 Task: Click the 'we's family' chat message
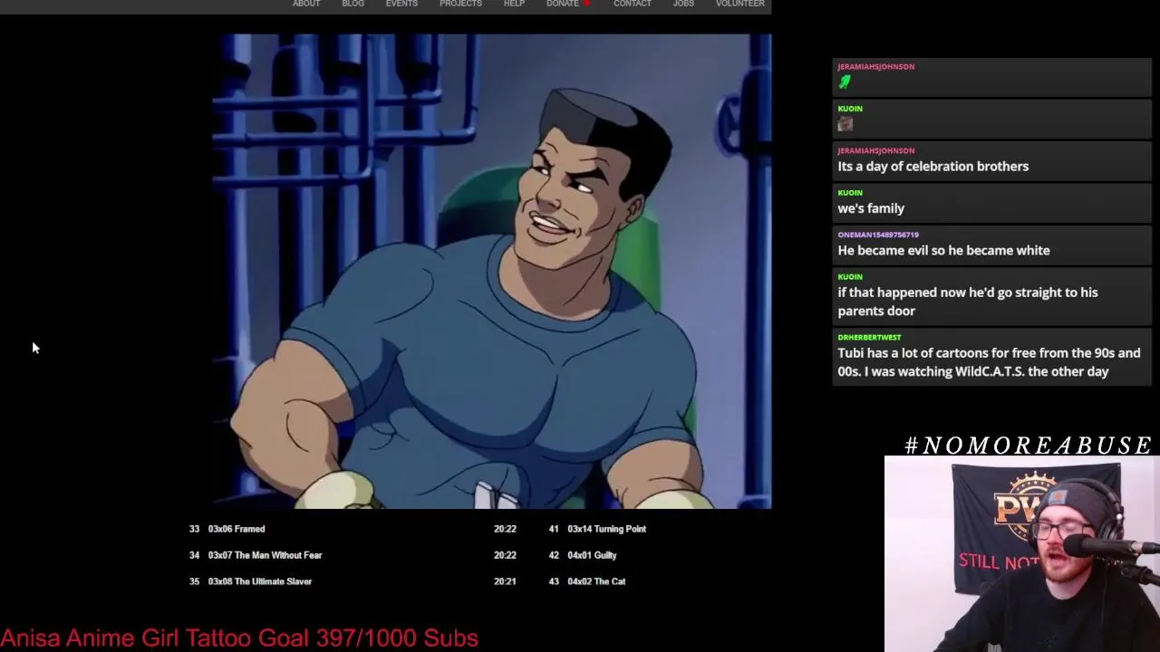click(x=871, y=208)
